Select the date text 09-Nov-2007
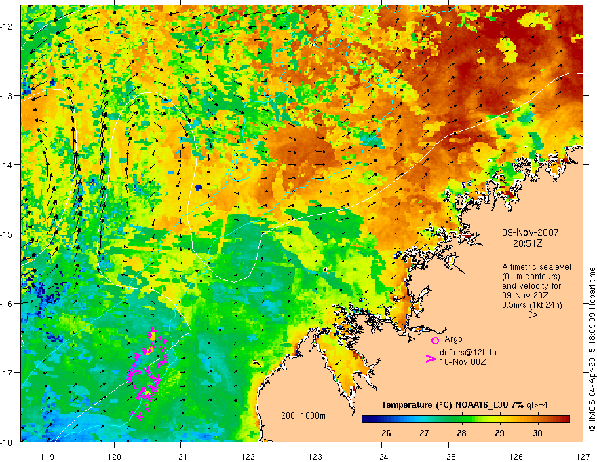Image resolution: width=597 pixels, height=462 pixels. pyautogui.click(x=530, y=232)
